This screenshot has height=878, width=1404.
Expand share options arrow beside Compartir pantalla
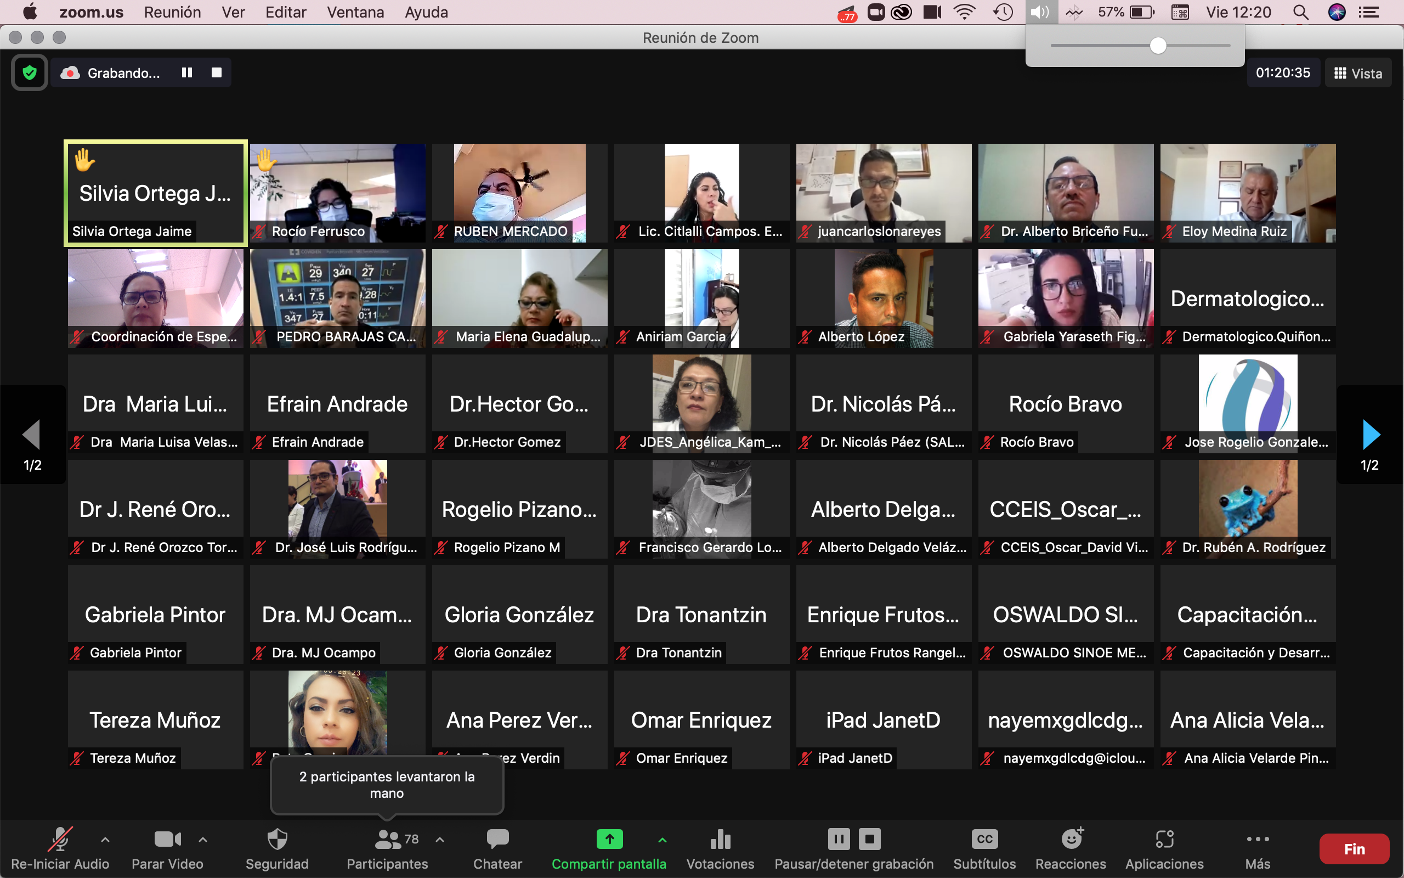[662, 840]
